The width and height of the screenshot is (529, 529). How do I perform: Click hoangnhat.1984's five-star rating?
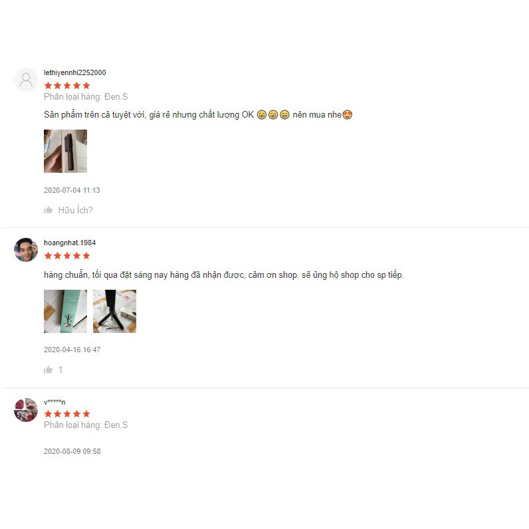(x=67, y=256)
